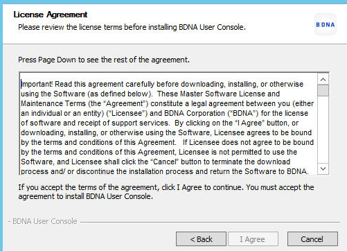This screenshot has height=251, width=347.
Task: Click the scroll down arrow of license text
Action: coord(323,168)
